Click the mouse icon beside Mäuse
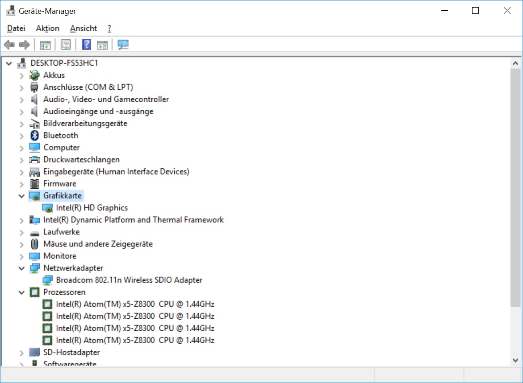The height and width of the screenshot is (383, 523). tap(34, 244)
